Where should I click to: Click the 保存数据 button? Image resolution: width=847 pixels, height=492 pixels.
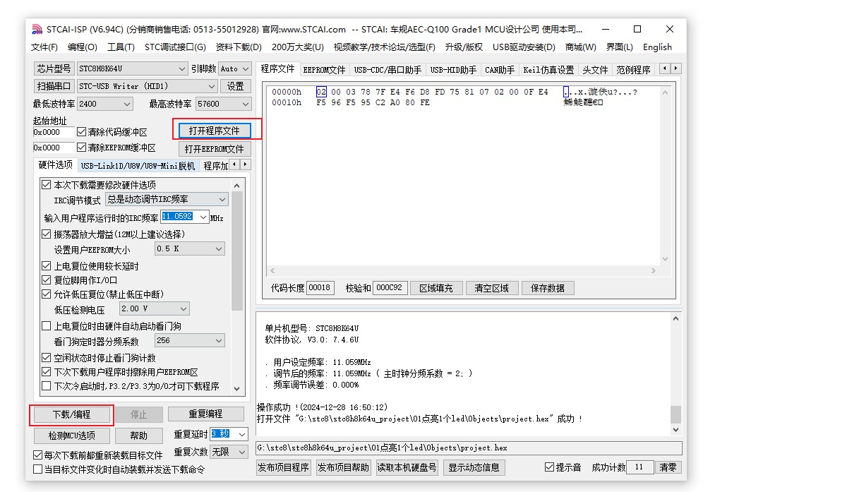[x=548, y=288]
